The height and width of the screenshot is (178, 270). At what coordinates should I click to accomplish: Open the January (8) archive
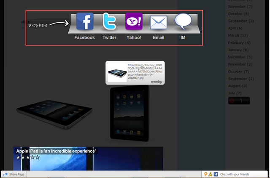238,50
